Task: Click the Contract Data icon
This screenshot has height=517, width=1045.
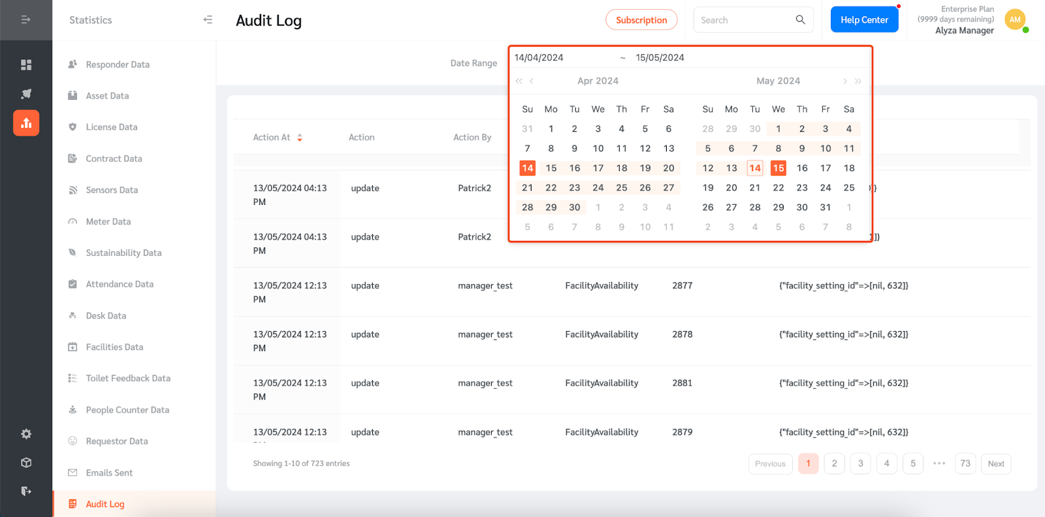Action: (x=72, y=159)
